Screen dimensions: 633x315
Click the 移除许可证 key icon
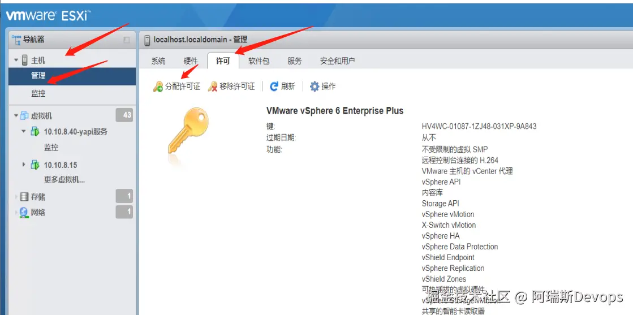point(213,87)
